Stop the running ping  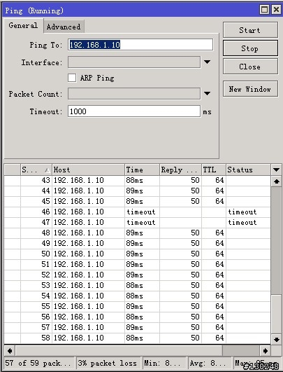(250, 48)
